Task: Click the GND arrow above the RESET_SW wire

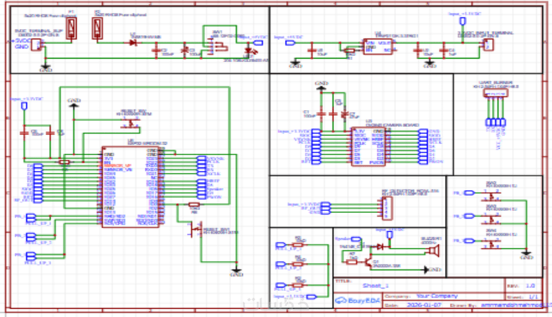Action: click(x=74, y=104)
